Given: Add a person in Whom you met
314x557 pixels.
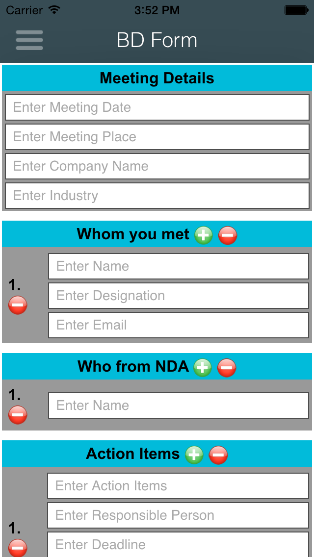Looking at the screenshot, I should click(203, 235).
